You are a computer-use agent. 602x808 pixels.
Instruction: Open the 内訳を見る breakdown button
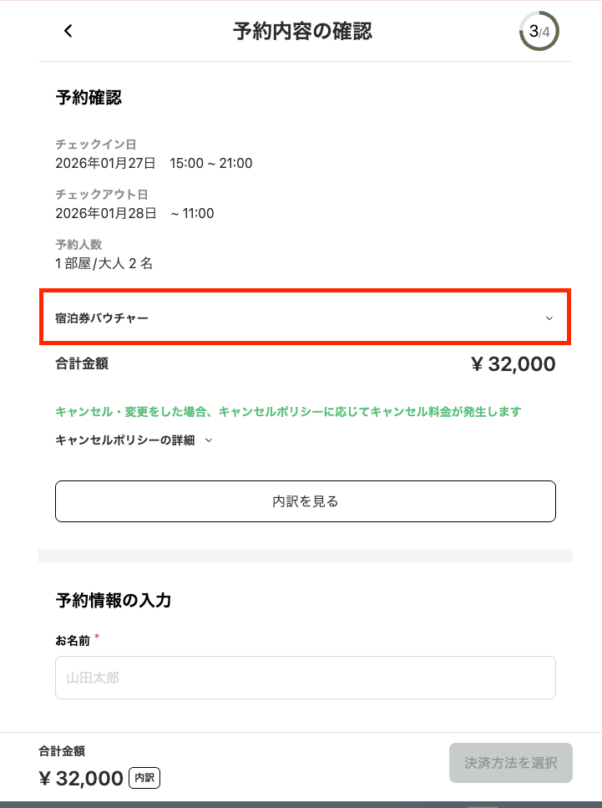point(305,501)
